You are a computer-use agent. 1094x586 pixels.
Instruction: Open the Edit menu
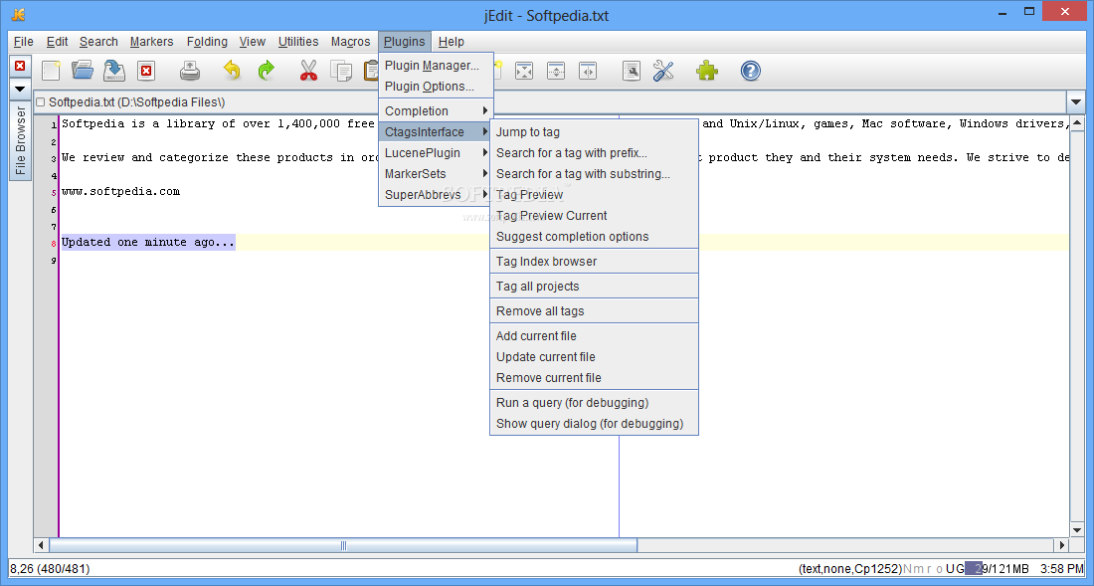click(x=57, y=42)
